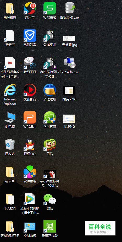
Task: Open the 搜狐影音 video player
Action: pyautogui.click(x=30, y=90)
